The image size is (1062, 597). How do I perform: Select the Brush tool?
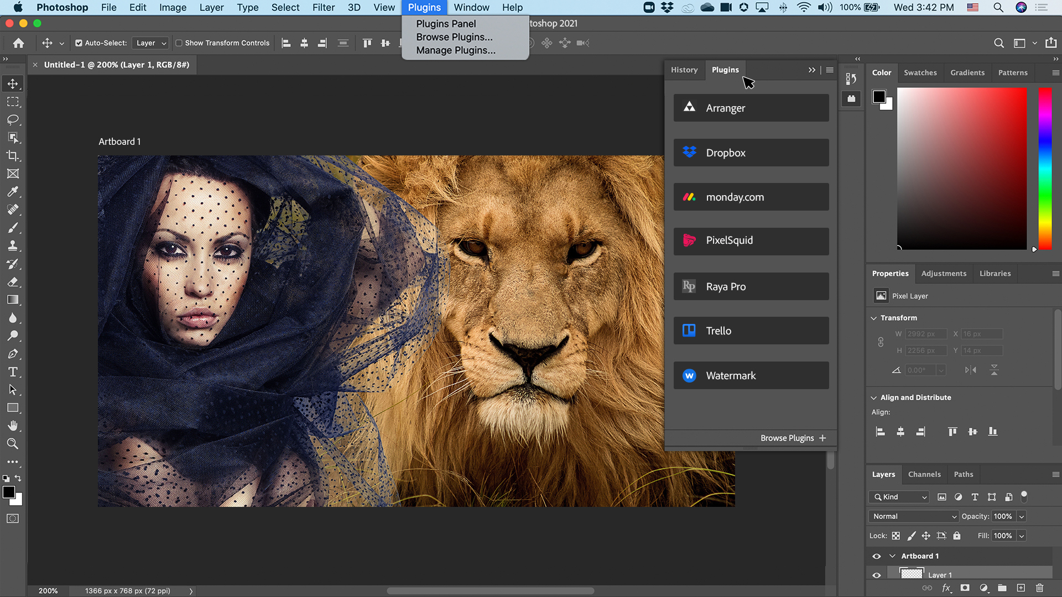[13, 227]
